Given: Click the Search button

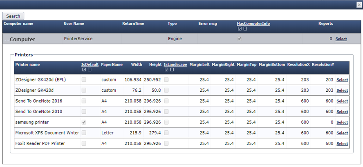Looking at the screenshot, I should [x=13, y=16].
